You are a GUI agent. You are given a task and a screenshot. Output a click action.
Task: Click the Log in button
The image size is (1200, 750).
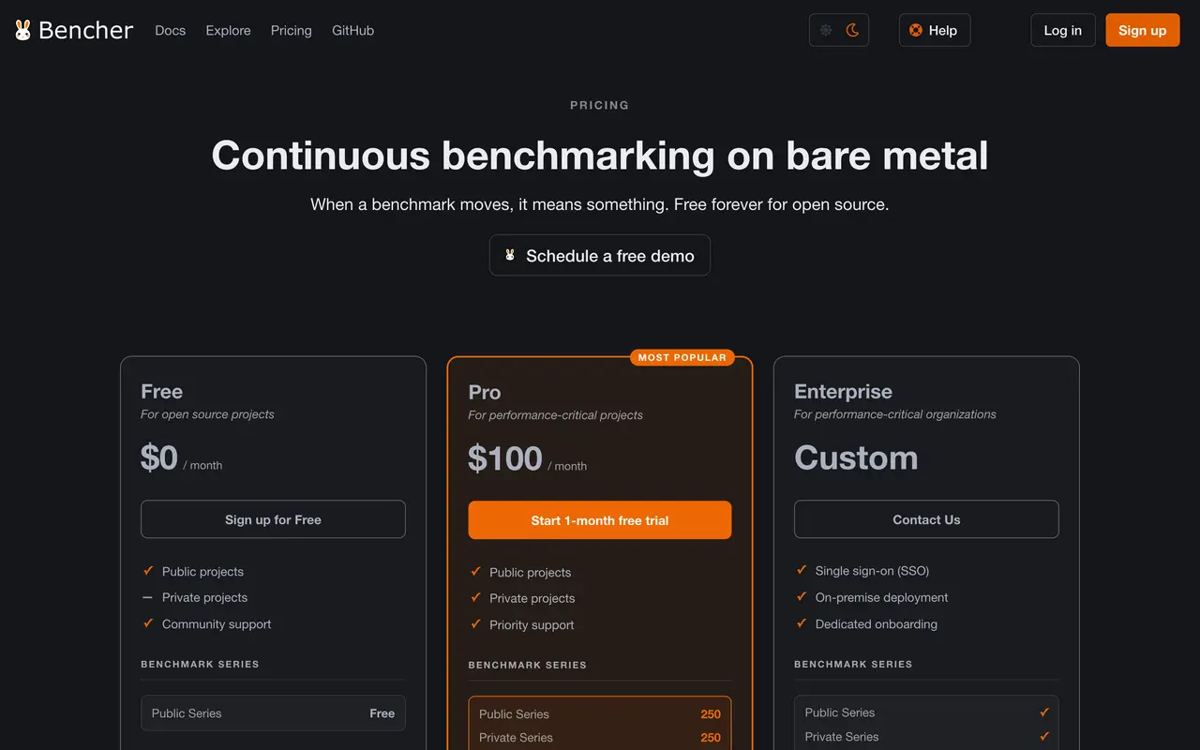tap(1063, 30)
